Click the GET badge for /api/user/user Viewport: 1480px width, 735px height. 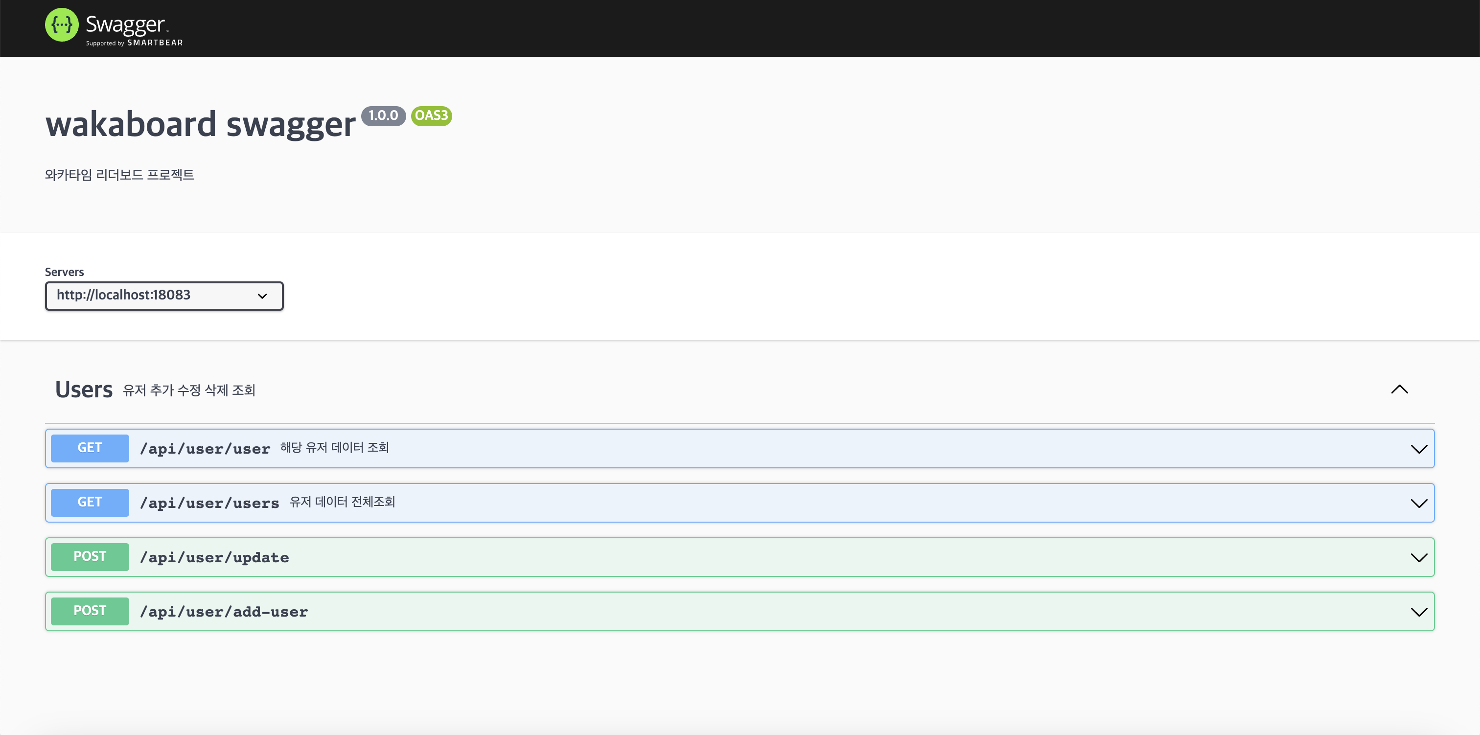click(90, 448)
